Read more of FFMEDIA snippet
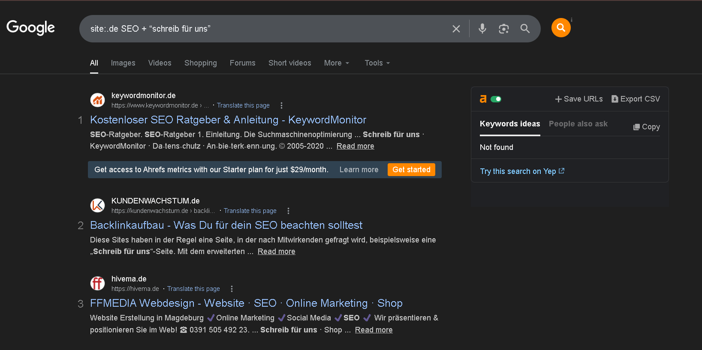 pyautogui.click(x=374, y=330)
